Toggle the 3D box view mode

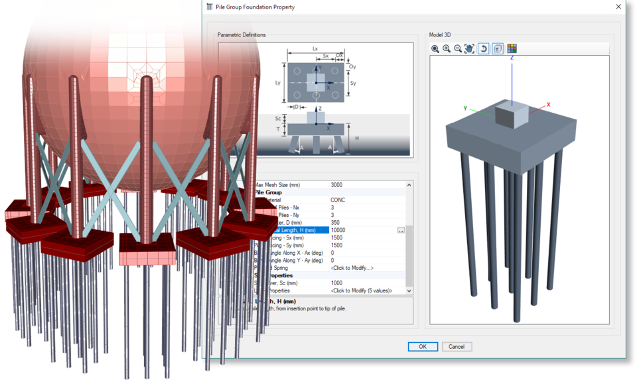coord(498,48)
